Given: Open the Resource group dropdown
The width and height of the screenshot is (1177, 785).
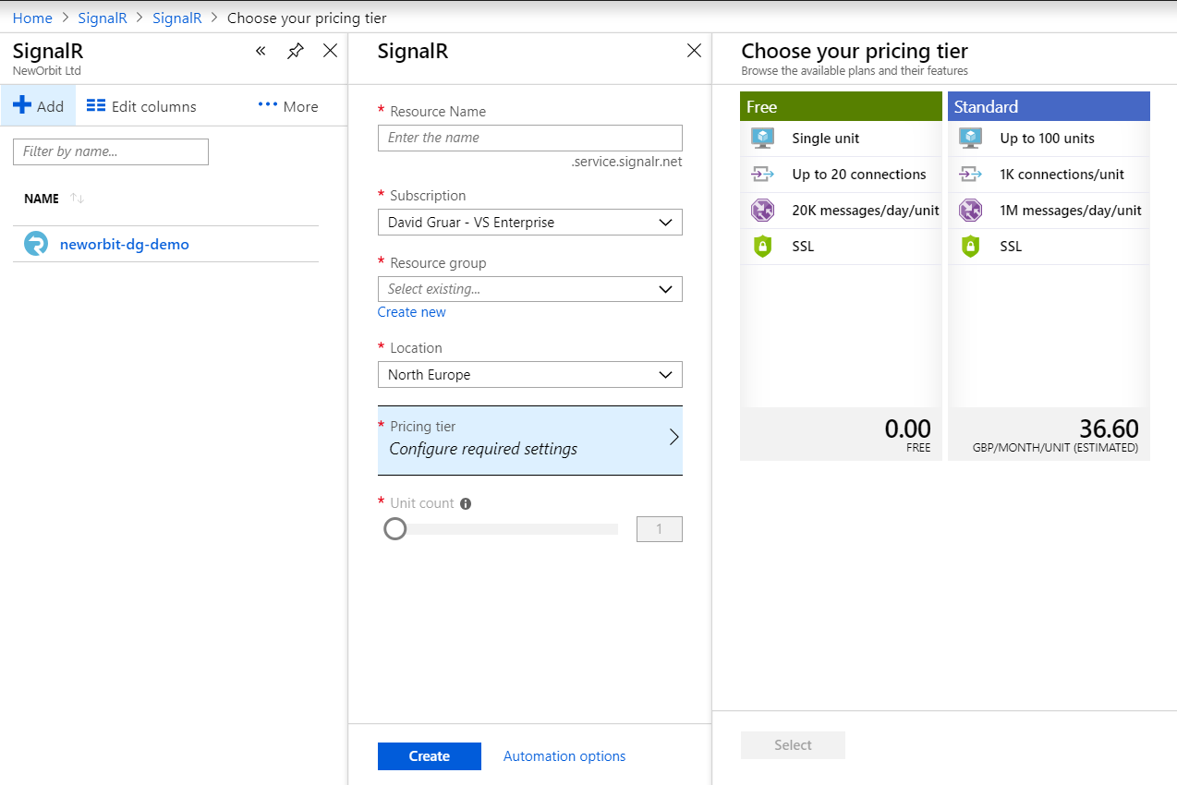Looking at the screenshot, I should click(530, 289).
